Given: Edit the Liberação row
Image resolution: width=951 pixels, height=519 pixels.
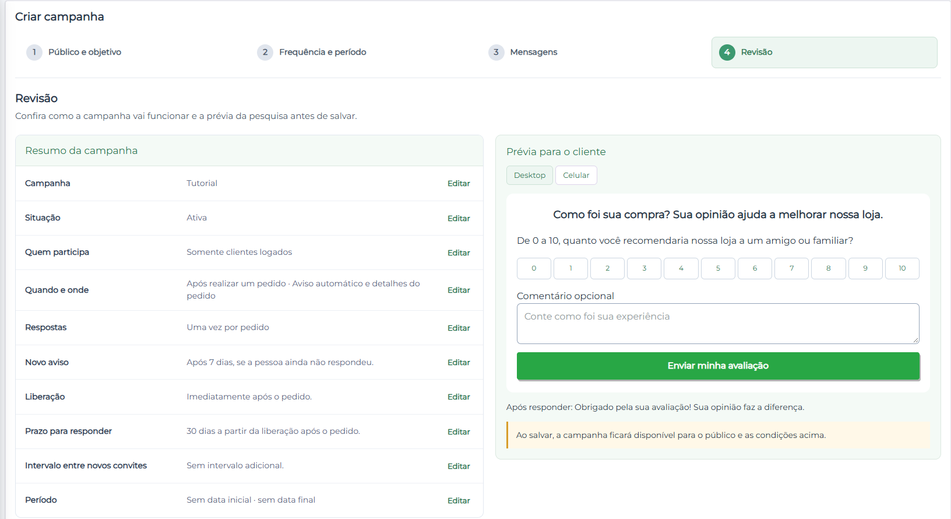Looking at the screenshot, I should tap(459, 397).
